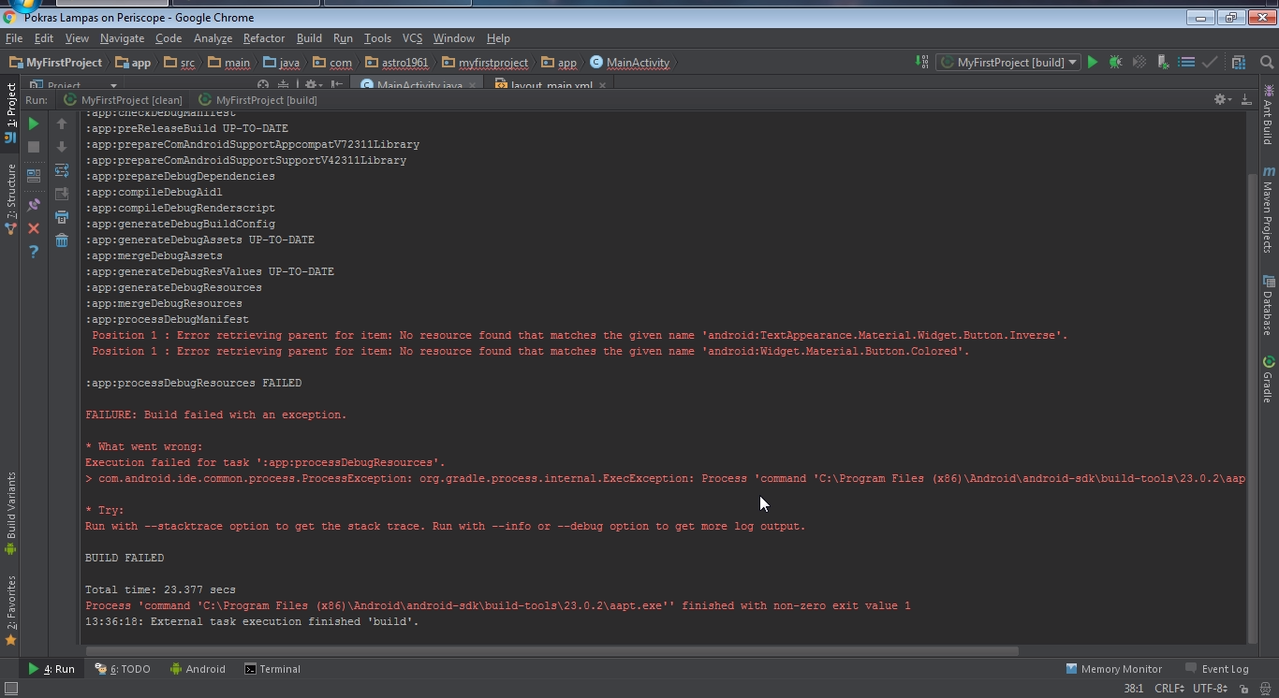Open Project Structure from the toolbar
This screenshot has height=698, width=1279.
(x=1238, y=62)
